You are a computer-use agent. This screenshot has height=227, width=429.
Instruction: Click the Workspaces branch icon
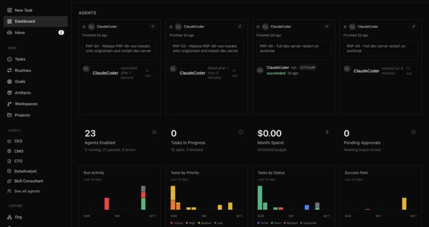pos(10,104)
